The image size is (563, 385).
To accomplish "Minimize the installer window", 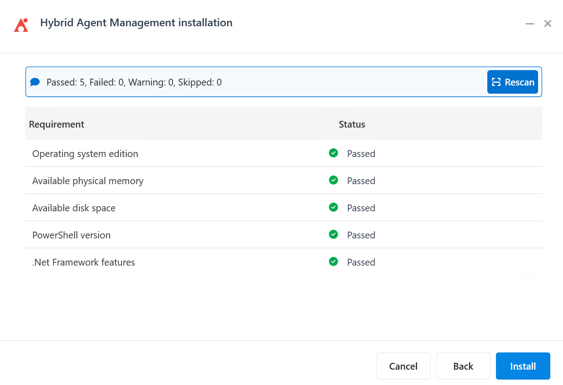I will click(x=529, y=24).
